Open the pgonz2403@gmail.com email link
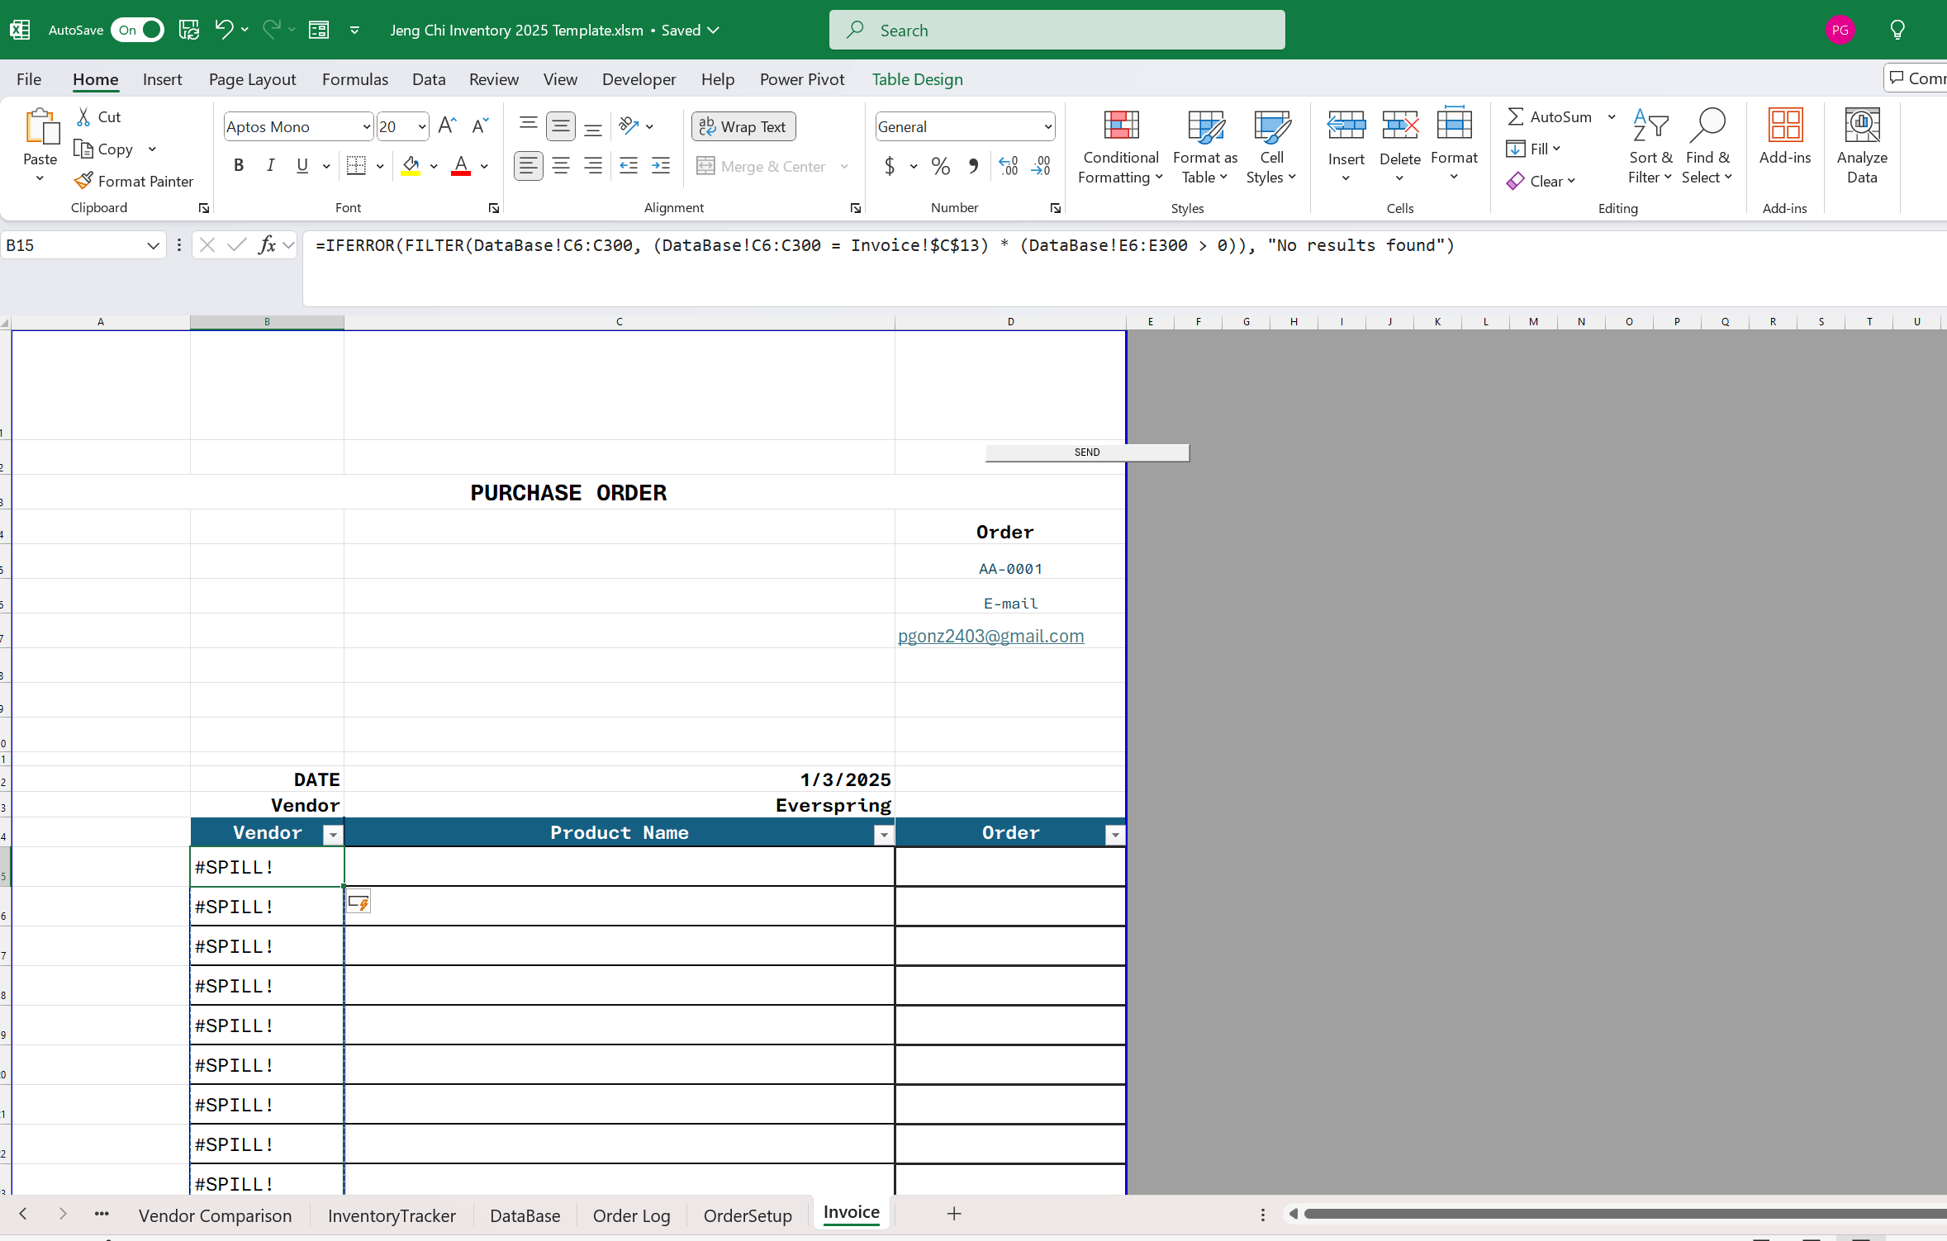The width and height of the screenshot is (1947, 1241). tap(990, 636)
